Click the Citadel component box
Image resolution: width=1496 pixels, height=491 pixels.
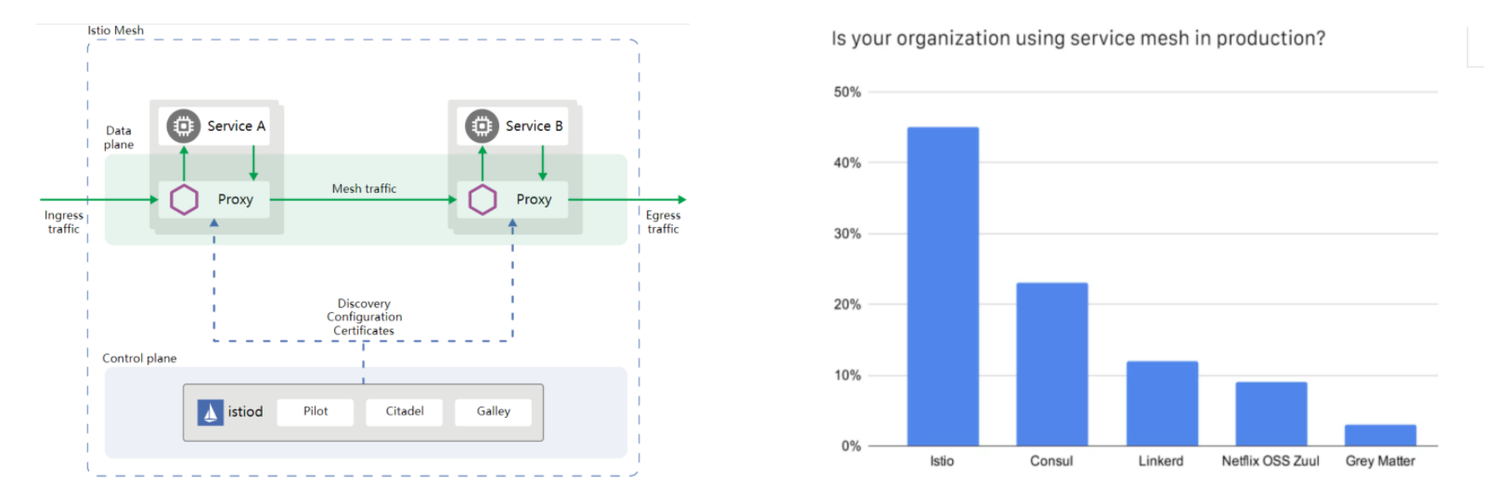click(x=405, y=411)
